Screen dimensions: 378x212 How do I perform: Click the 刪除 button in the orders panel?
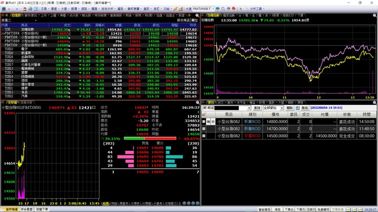(289, 108)
